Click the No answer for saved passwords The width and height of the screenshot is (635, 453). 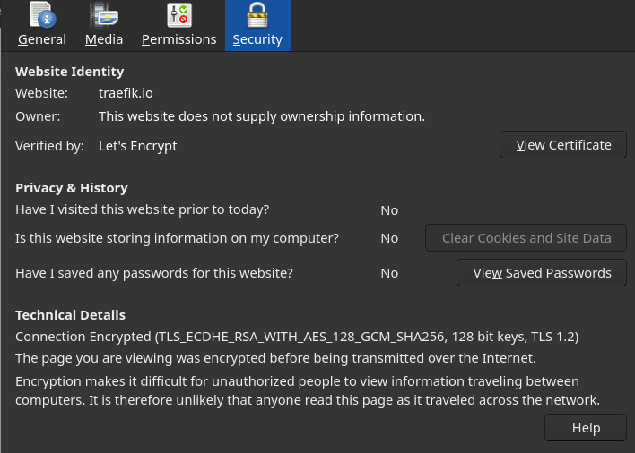coord(389,274)
